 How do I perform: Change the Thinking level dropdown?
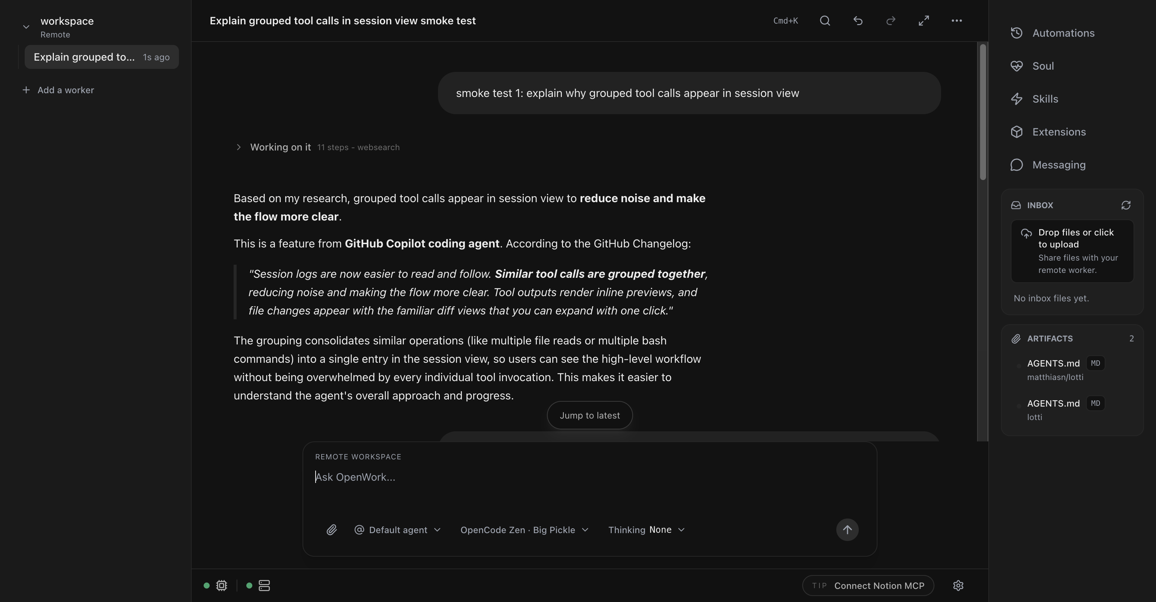pyautogui.click(x=646, y=530)
